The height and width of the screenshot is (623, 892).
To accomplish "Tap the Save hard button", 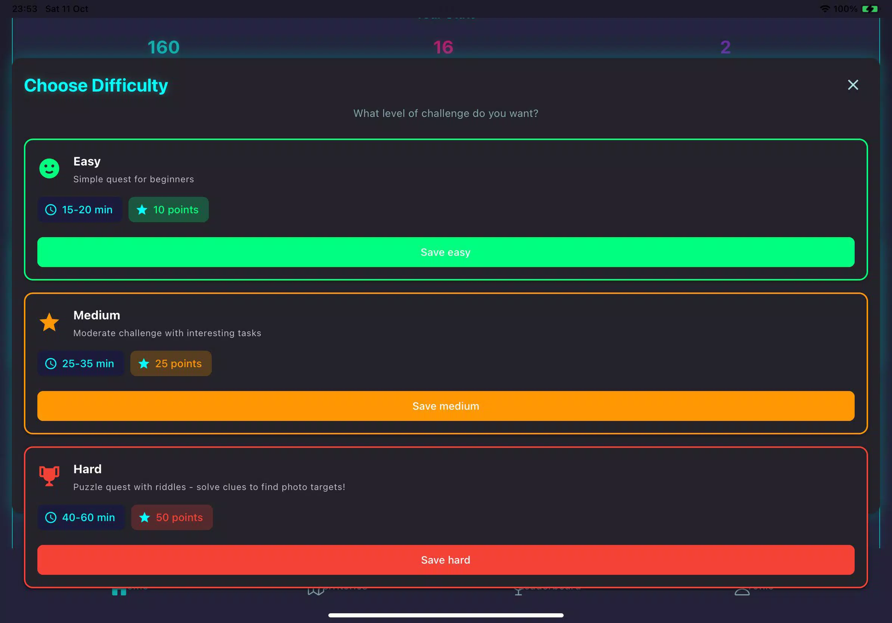I will pyautogui.click(x=446, y=560).
